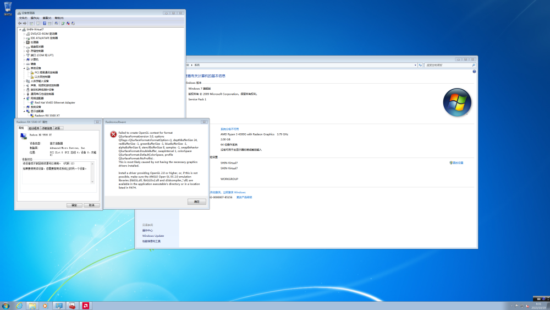Open the Windows Start orb
This screenshot has width=550, height=310.
click(5, 306)
